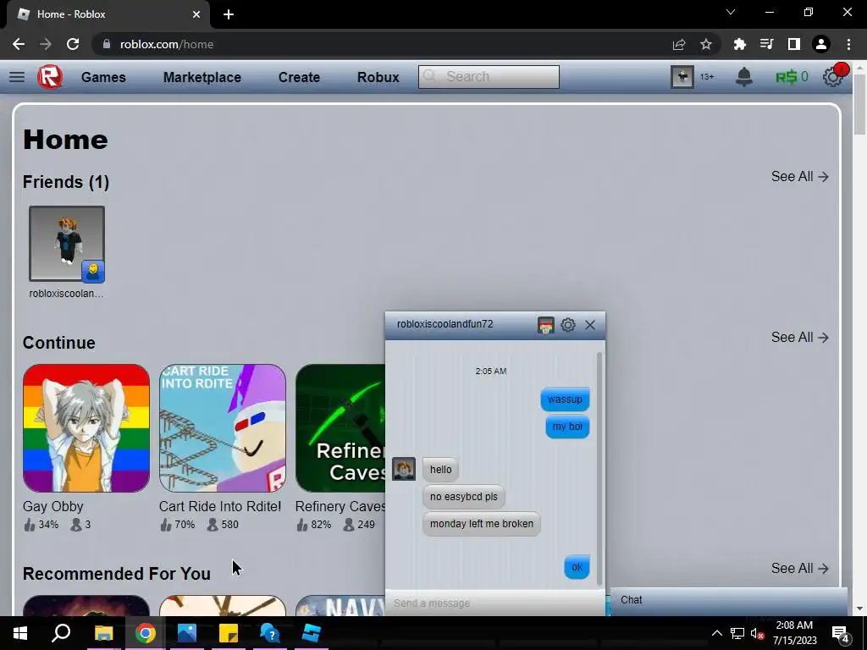Close the Home - Roblox tab
Image resolution: width=867 pixels, height=650 pixels.
[x=196, y=14]
